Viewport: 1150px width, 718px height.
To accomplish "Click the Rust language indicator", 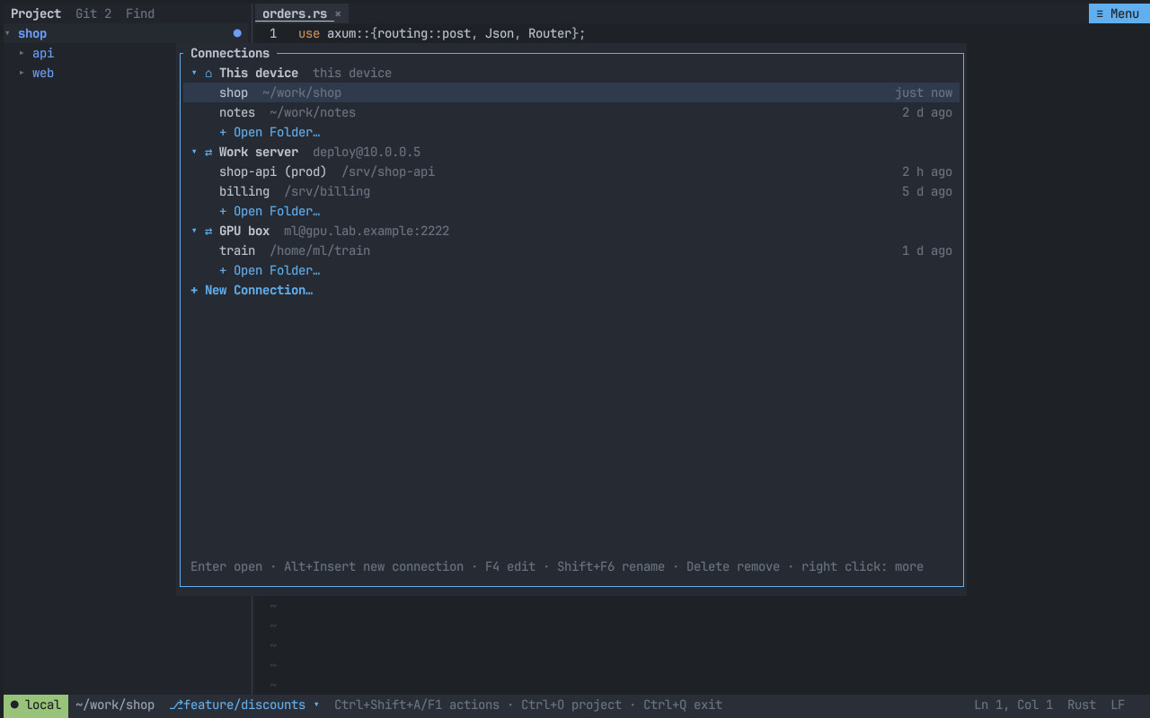I will click(1082, 705).
